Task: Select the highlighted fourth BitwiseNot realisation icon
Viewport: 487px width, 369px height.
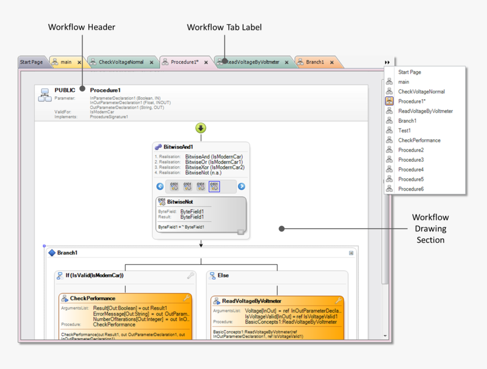Action: coord(214,186)
